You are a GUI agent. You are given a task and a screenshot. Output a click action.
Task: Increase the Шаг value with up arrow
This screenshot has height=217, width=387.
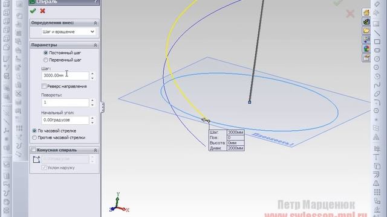[x=93, y=74]
